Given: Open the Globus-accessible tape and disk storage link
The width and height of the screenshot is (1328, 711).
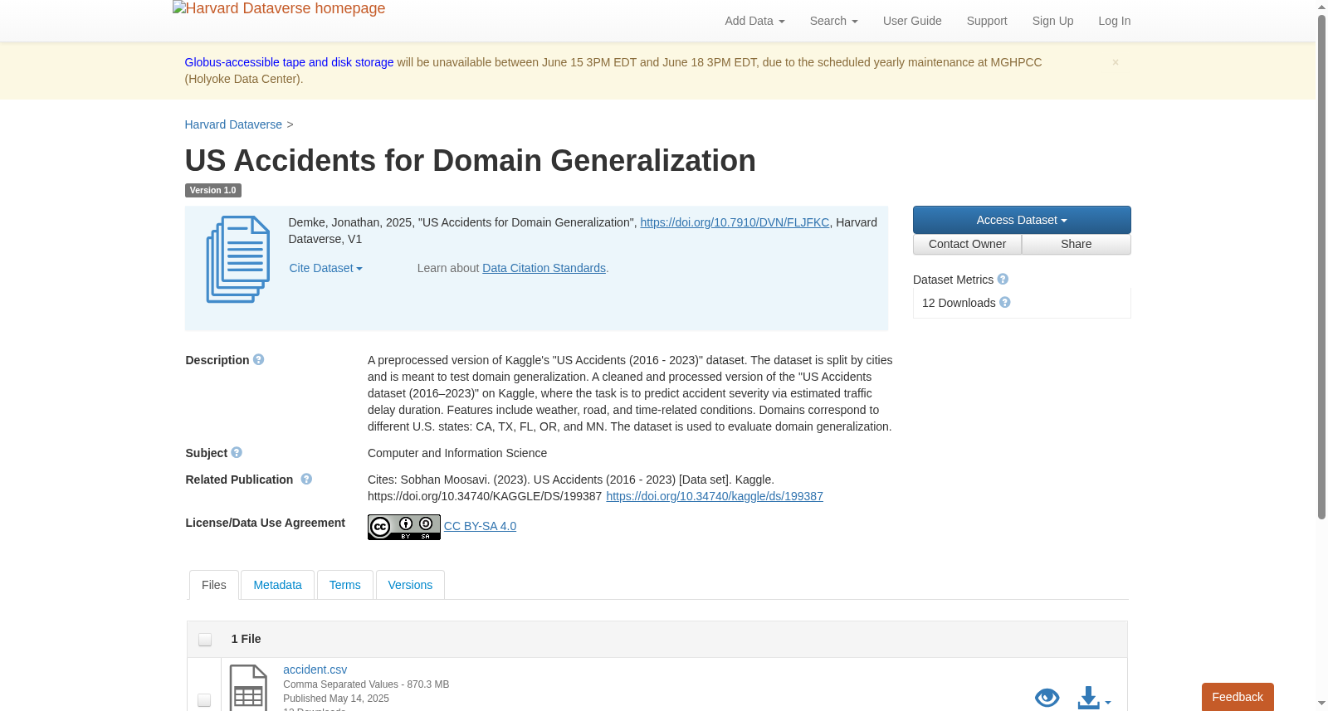Looking at the screenshot, I should pyautogui.click(x=289, y=62).
